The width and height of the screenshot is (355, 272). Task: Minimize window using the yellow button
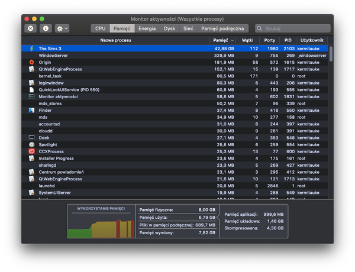point(34,19)
